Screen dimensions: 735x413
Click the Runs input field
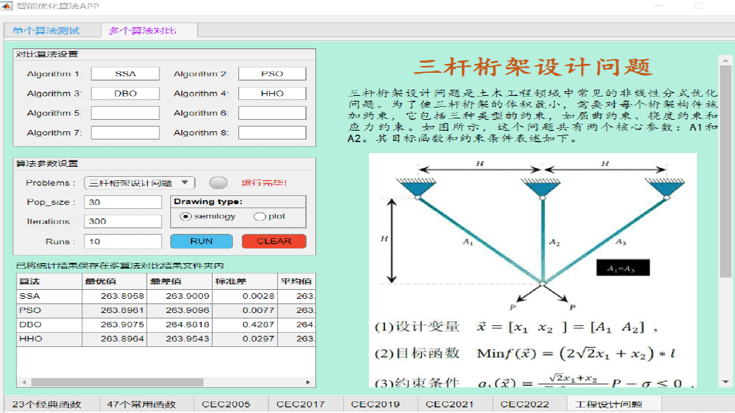(123, 241)
